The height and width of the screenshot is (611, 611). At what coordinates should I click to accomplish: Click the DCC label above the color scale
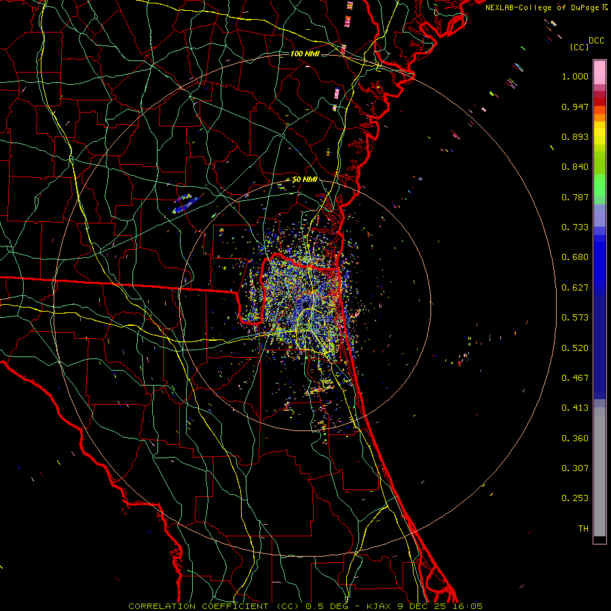tap(597, 41)
